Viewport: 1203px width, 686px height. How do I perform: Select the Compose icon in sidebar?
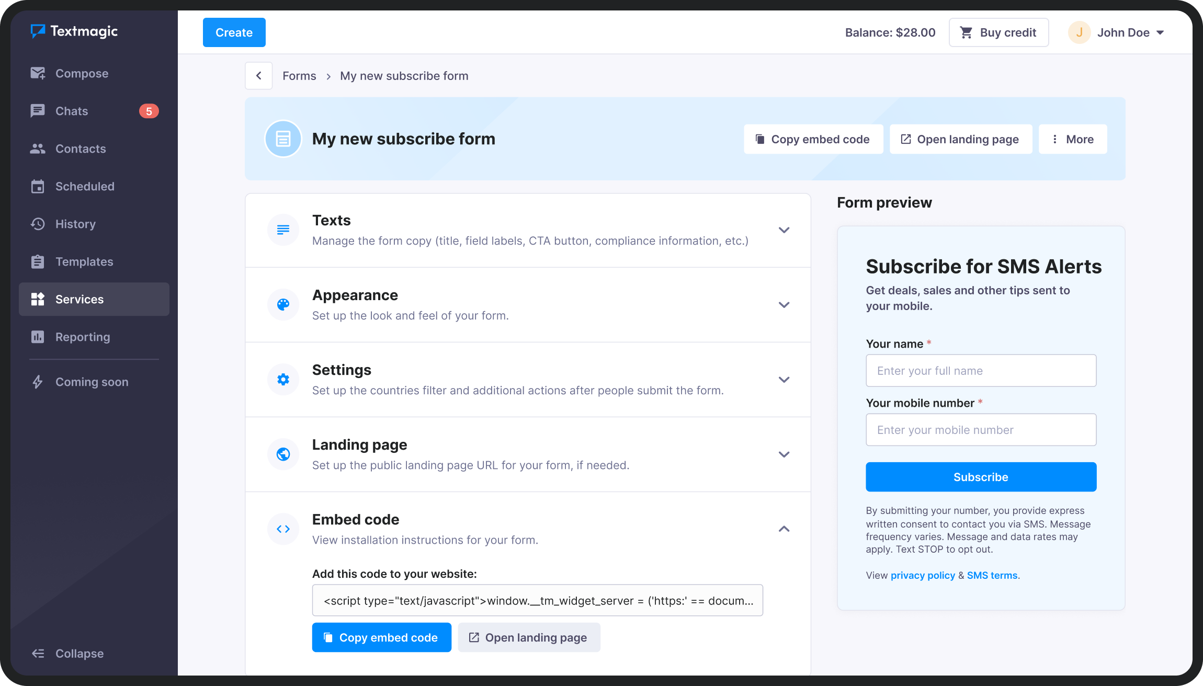[38, 73]
